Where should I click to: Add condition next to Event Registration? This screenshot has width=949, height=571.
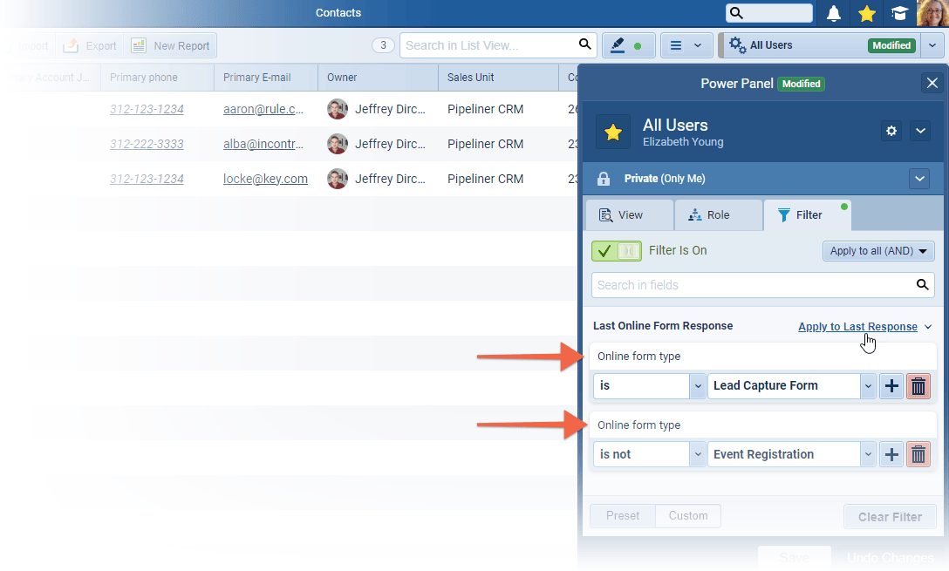pos(891,455)
